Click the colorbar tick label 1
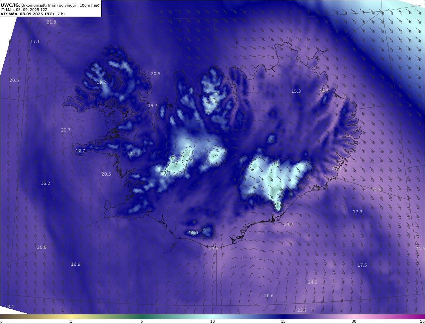Image resolution: width=425 pixels, height=324 pixels. coord(71,321)
